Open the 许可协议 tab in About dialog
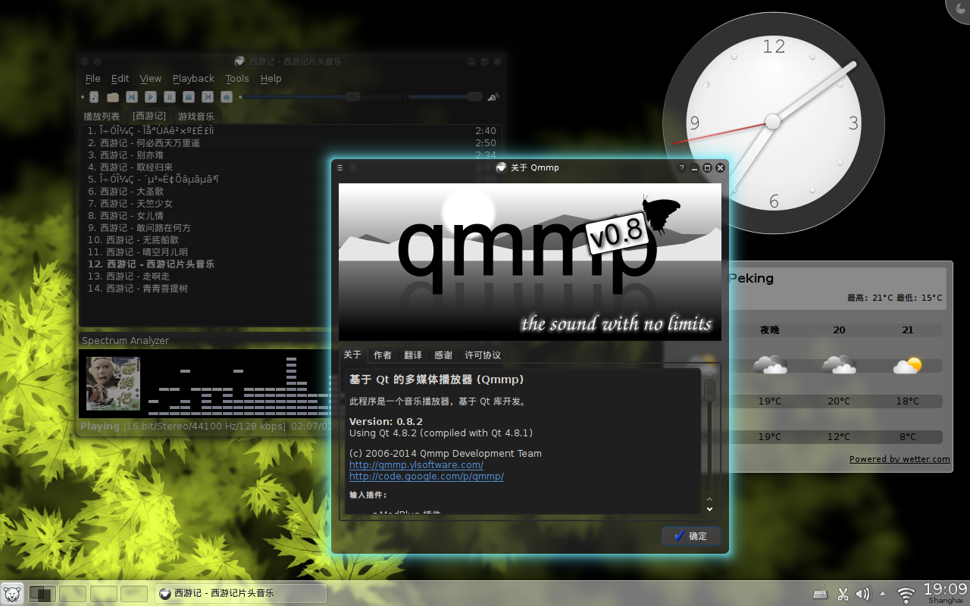The width and height of the screenshot is (970, 606). pyautogui.click(x=483, y=355)
